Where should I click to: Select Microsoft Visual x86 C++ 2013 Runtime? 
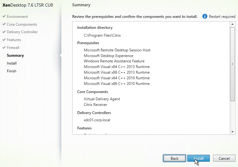click(117, 72)
